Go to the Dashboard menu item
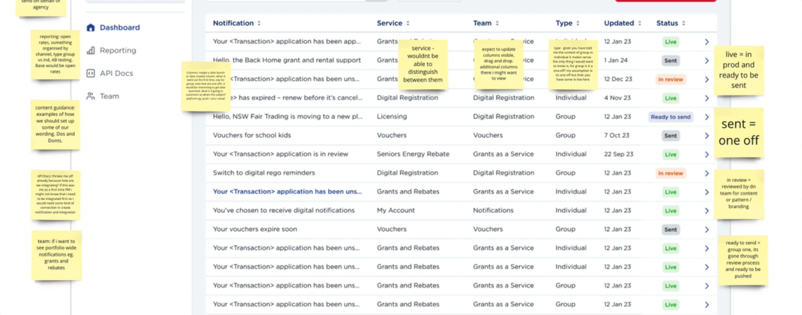Image resolution: width=802 pixels, height=315 pixels. [119, 27]
